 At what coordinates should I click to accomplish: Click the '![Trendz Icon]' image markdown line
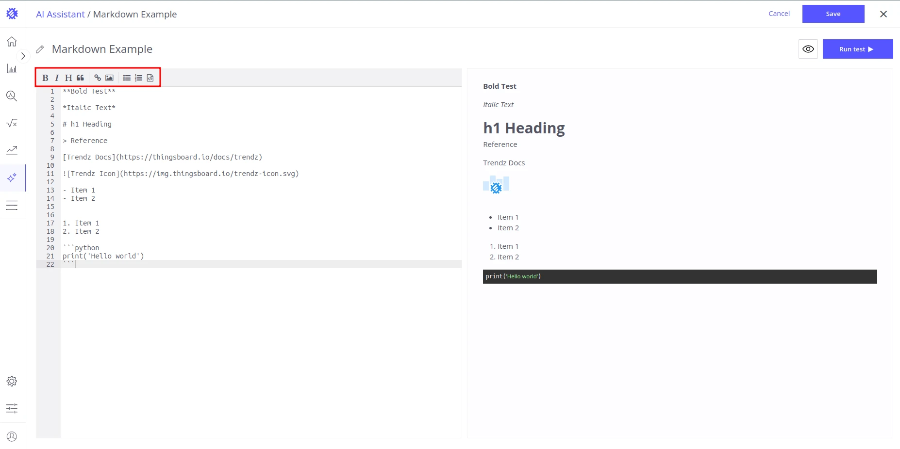click(181, 174)
